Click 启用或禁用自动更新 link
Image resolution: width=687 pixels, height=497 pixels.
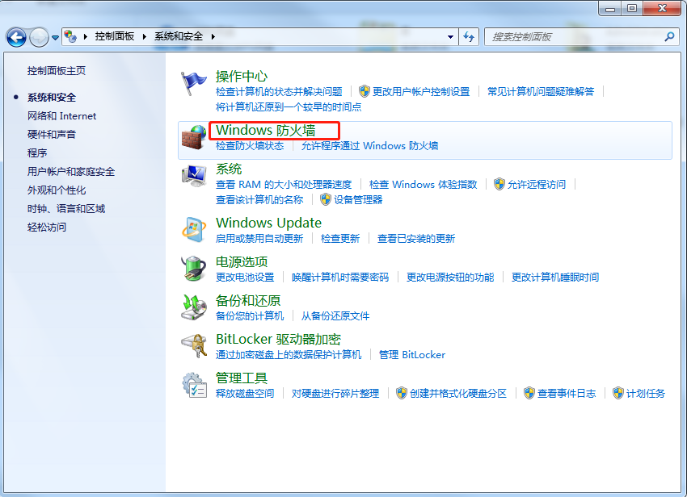click(259, 239)
